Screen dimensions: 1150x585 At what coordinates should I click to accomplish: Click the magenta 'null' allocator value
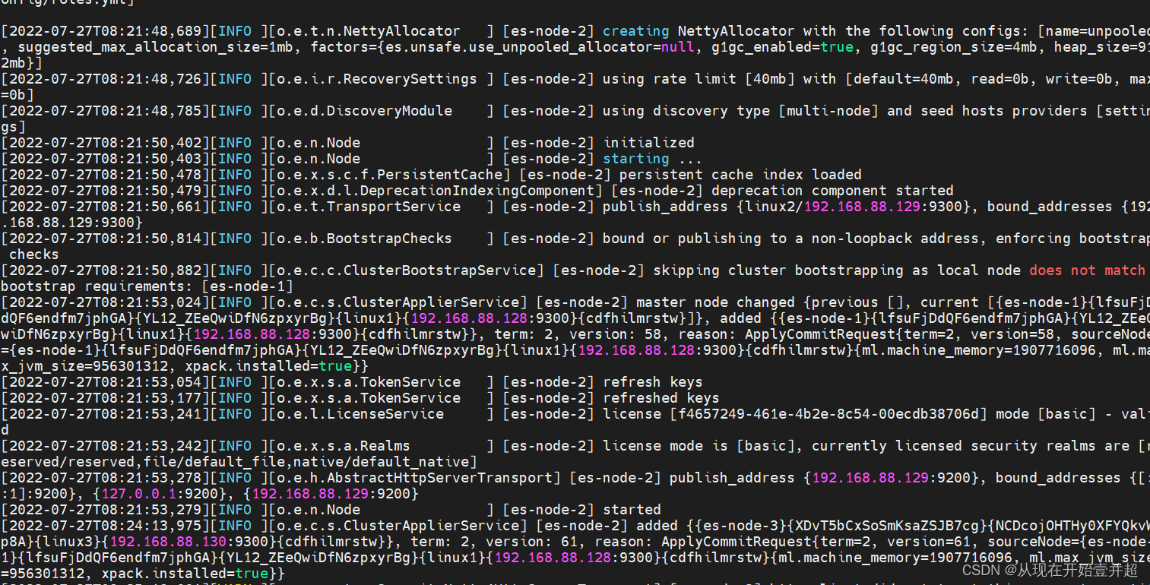pyautogui.click(x=679, y=47)
